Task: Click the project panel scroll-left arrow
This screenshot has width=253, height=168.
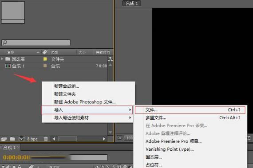Action: 54,139
